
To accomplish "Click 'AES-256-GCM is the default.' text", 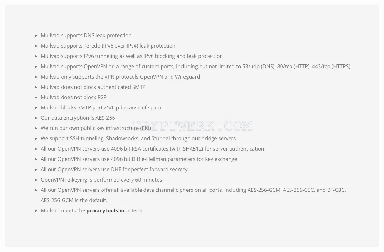I will [x=74, y=200].
